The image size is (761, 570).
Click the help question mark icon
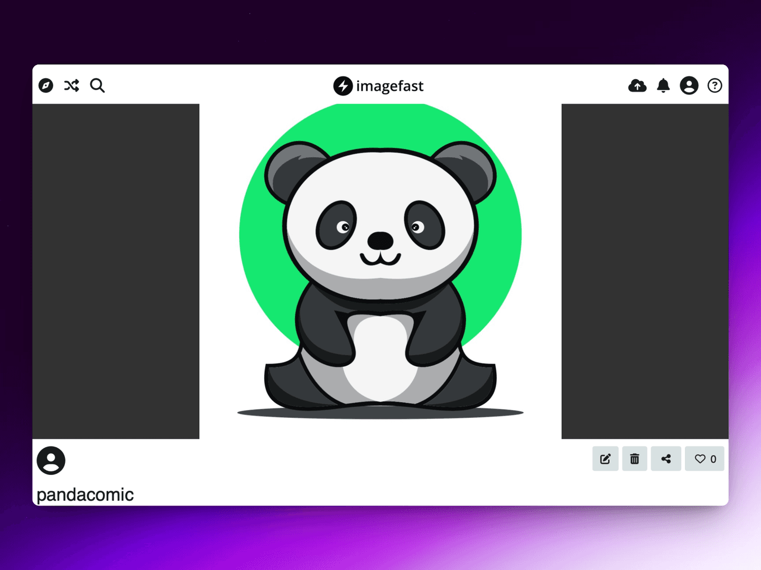tap(714, 85)
